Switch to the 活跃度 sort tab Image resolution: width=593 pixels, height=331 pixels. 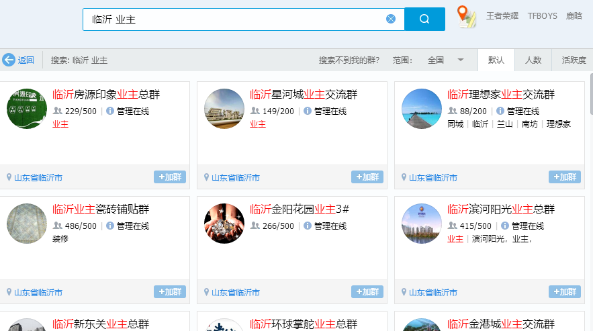point(574,60)
